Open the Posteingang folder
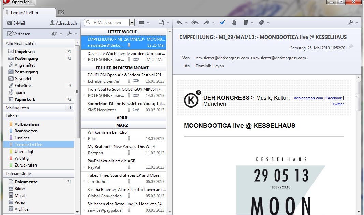This screenshot has height=215, width=364. (x=38, y=58)
